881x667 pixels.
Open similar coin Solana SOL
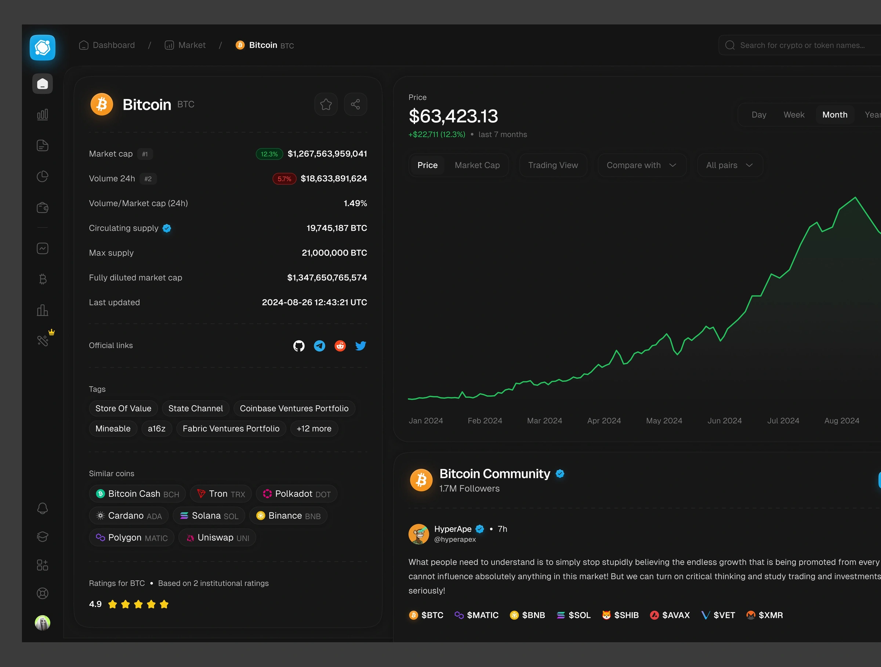point(209,516)
